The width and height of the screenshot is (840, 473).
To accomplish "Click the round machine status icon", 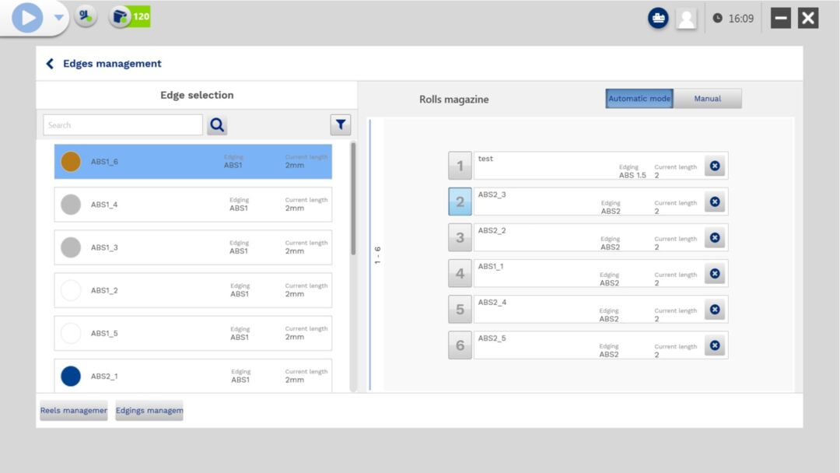I will tap(658, 19).
